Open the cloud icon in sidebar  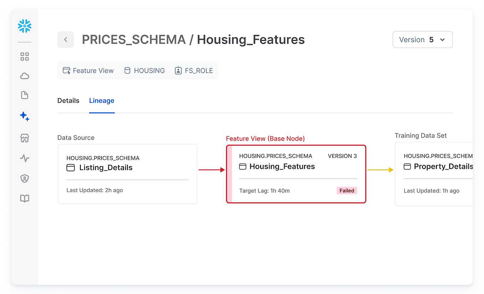click(25, 76)
